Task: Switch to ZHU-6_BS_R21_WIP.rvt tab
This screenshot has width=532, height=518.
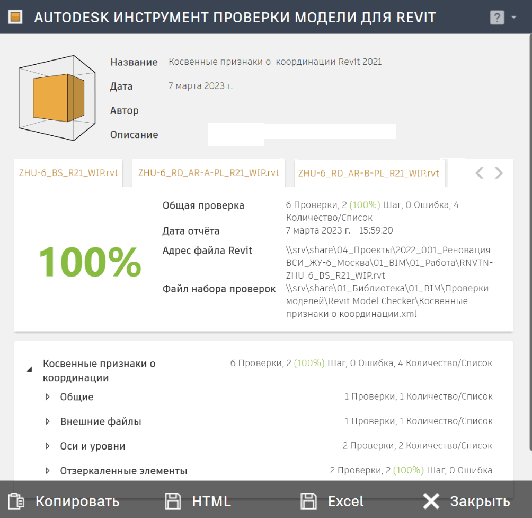Action: (68, 173)
